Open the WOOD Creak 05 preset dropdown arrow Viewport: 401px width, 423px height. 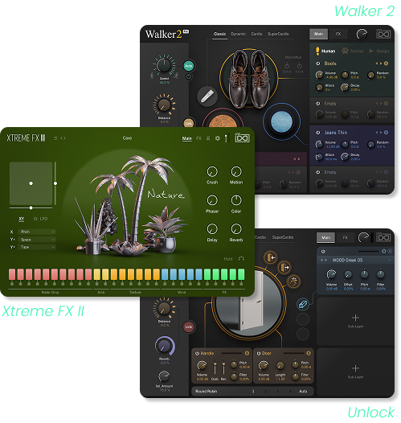pyautogui.click(x=390, y=260)
